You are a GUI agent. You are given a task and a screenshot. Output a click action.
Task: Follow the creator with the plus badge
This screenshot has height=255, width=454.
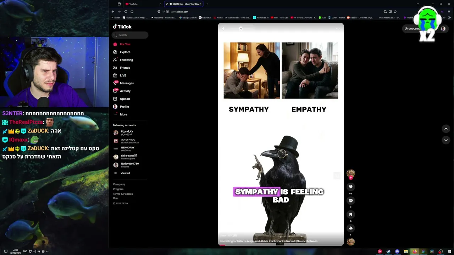[351, 178]
